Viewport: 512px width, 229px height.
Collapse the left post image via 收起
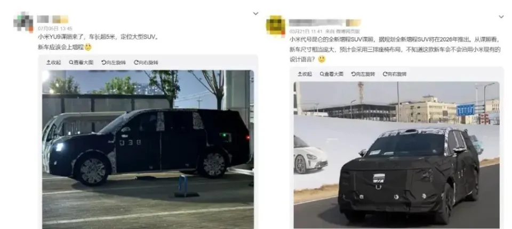pos(53,63)
